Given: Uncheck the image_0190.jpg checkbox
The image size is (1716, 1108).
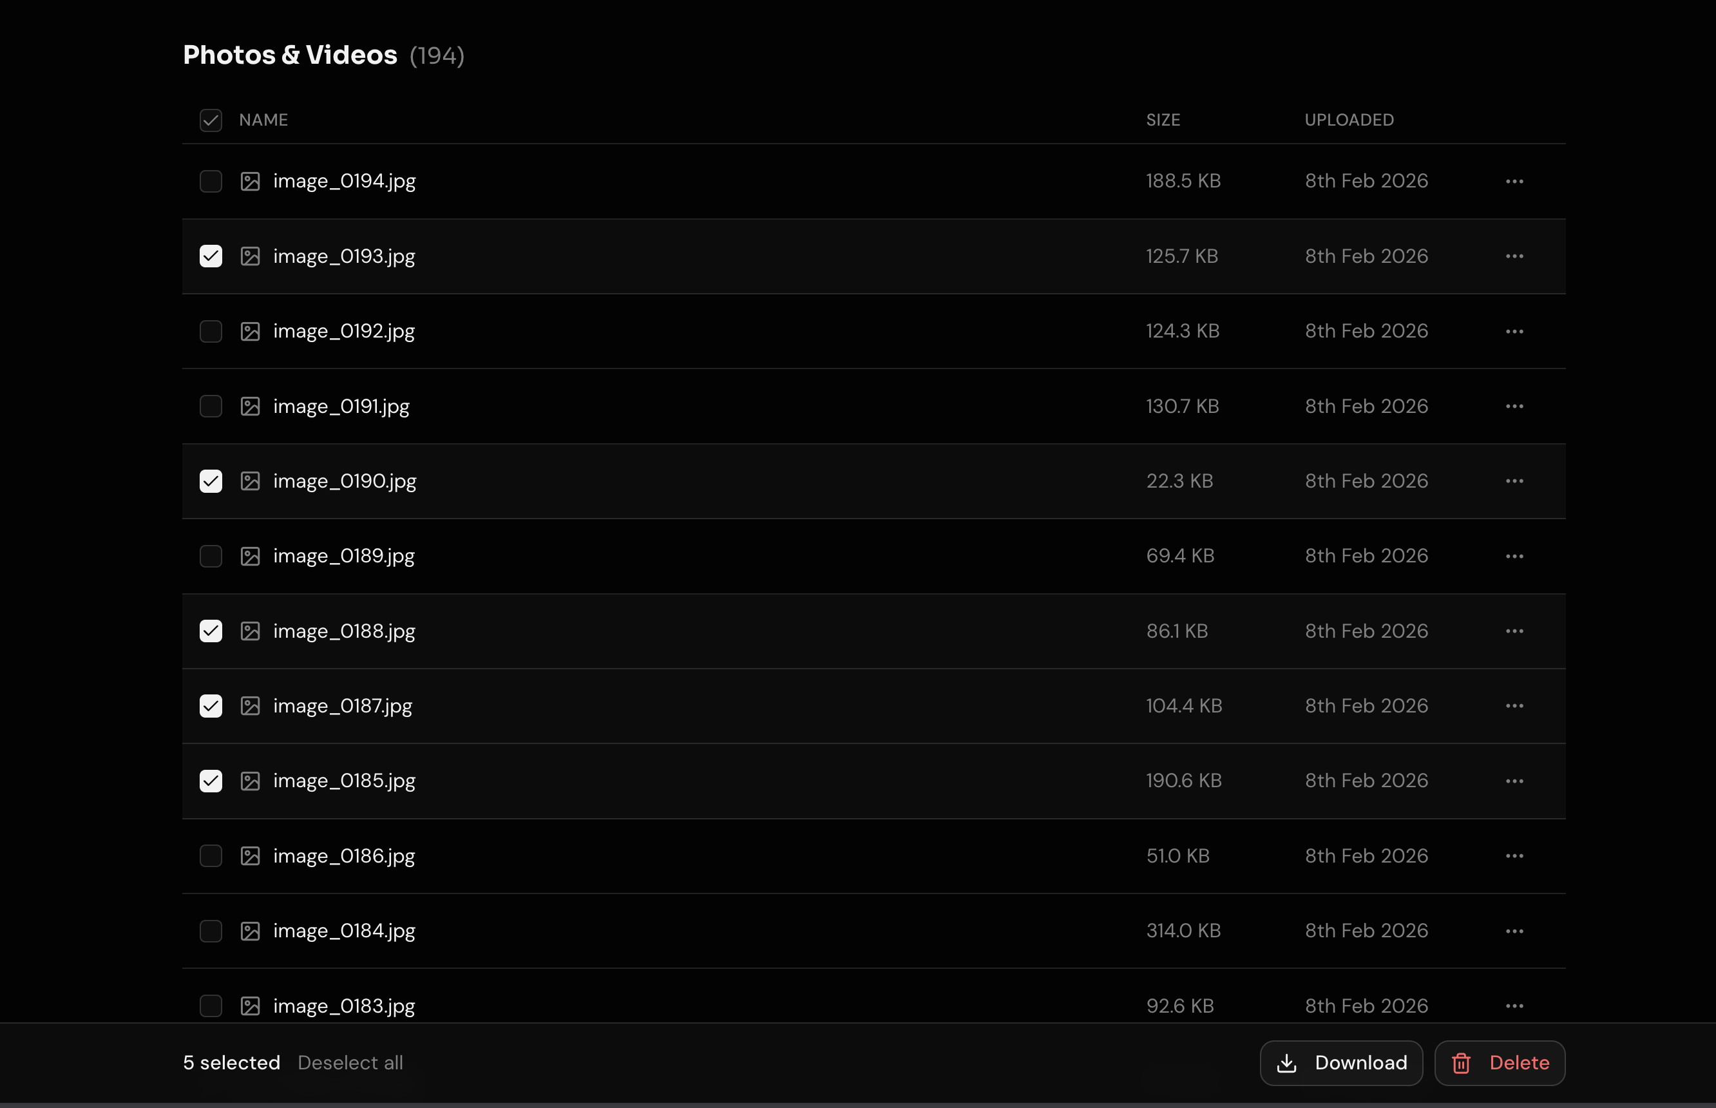Looking at the screenshot, I should click(211, 481).
